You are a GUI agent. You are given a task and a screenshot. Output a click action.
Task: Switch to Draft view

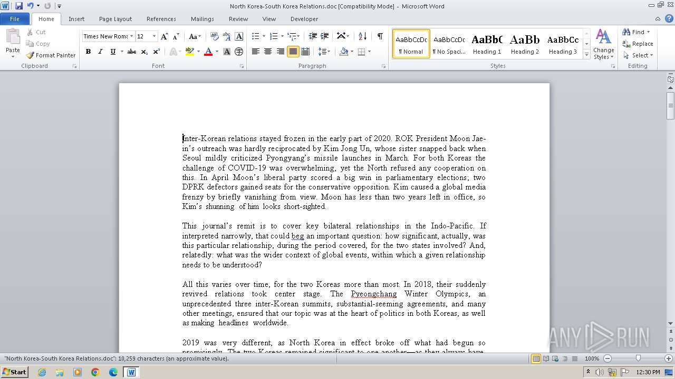coord(574,358)
